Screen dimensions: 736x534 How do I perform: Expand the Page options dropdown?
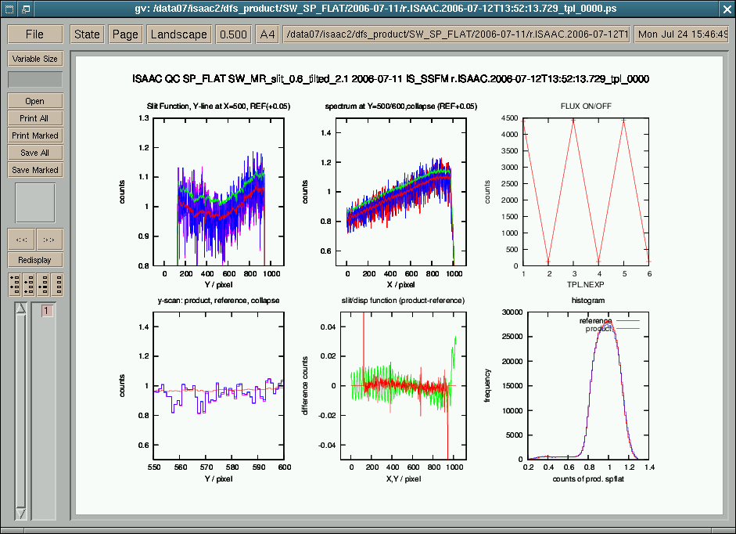[125, 34]
